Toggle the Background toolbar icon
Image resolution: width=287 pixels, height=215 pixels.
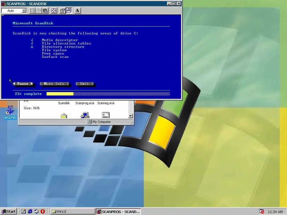click(x=69, y=11)
